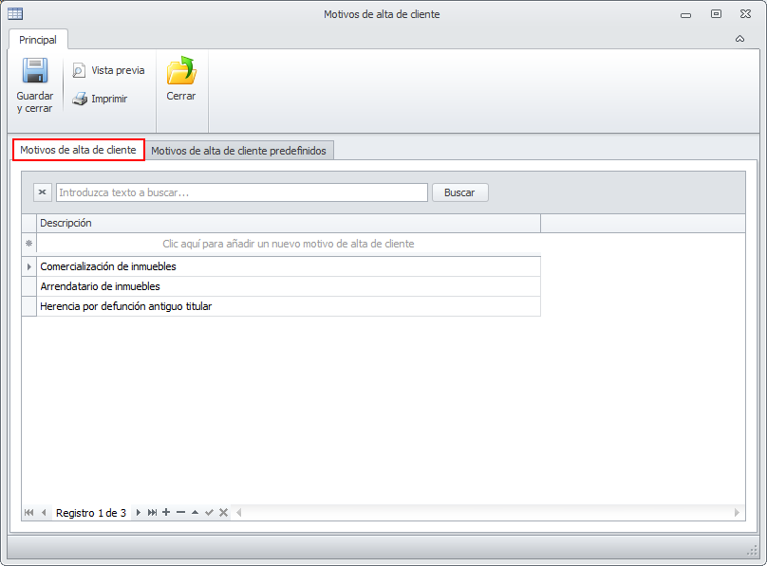Select the Principal ribbon tab

coord(38,40)
